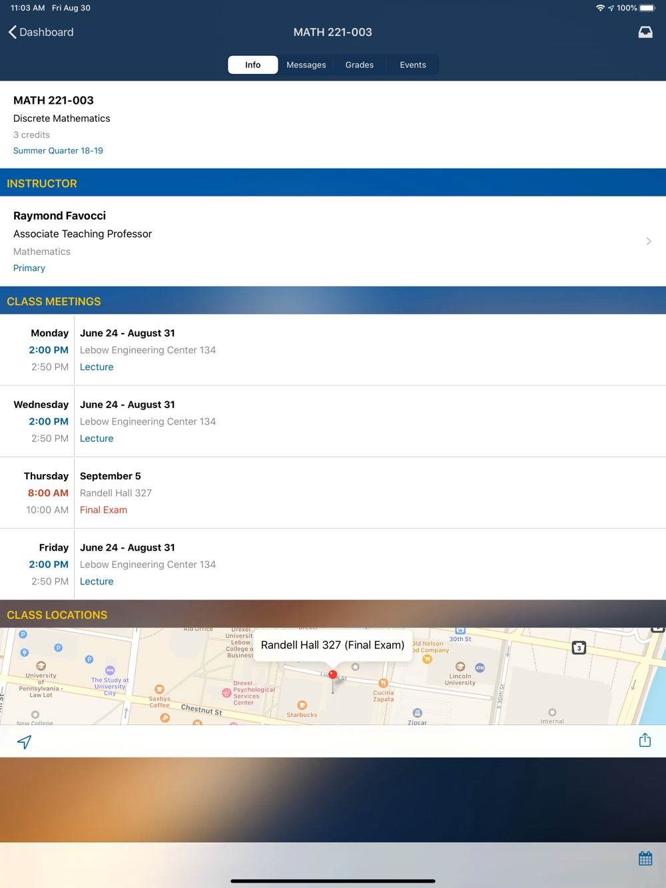
Task: Tap September 5 date text
Action: 111,476
